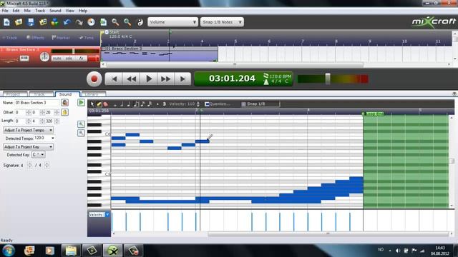Open the Detected Tempo 120.0 dropdown
This screenshot has height=257, width=458.
click(x=53, y=138)
